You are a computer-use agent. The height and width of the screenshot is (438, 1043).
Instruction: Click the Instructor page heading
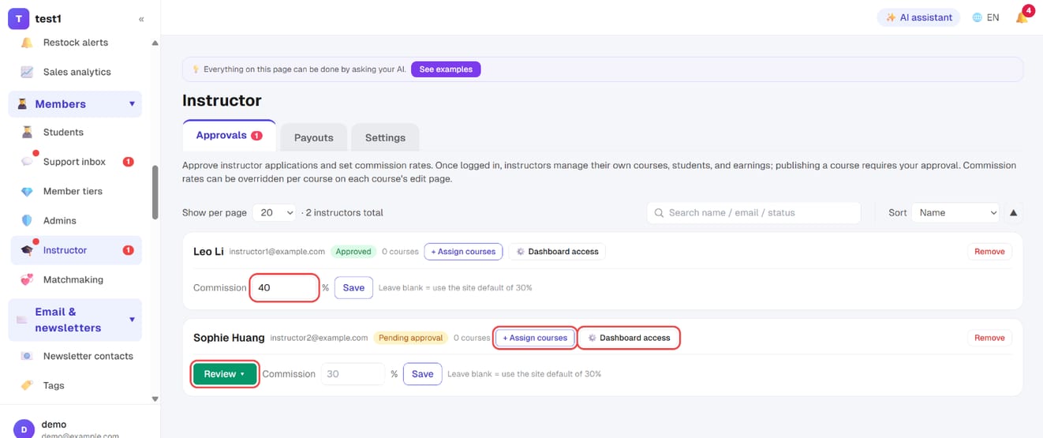[x=222, y=100]
